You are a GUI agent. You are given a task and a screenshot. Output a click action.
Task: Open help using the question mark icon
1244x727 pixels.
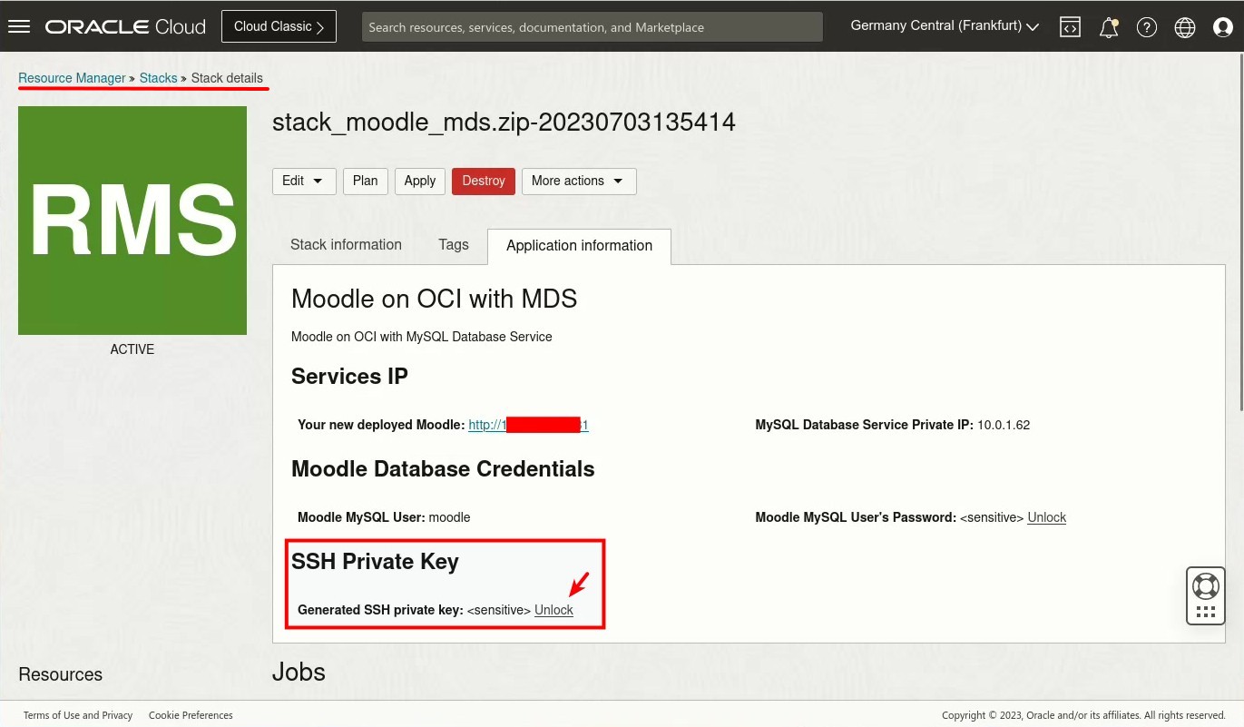point(1146,27)
